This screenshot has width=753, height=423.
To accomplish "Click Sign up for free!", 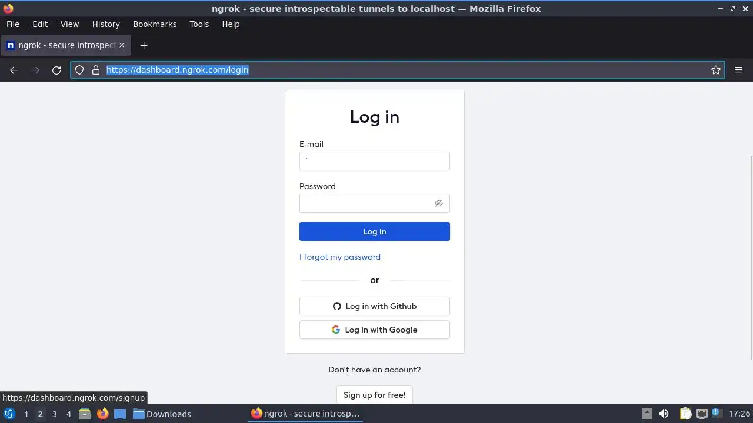I will pyautogui.click(x=375, y=395).
